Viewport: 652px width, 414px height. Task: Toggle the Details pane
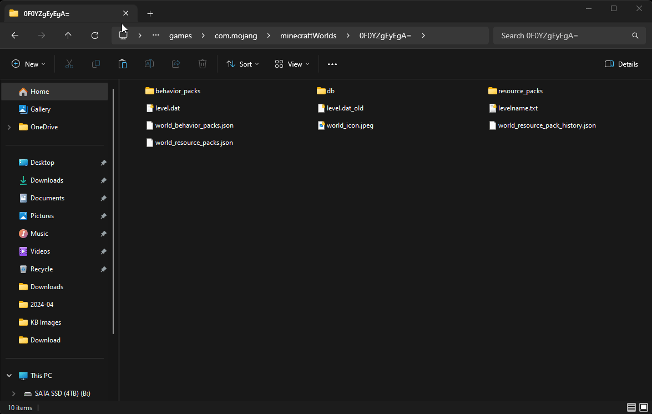pos(621,64)
